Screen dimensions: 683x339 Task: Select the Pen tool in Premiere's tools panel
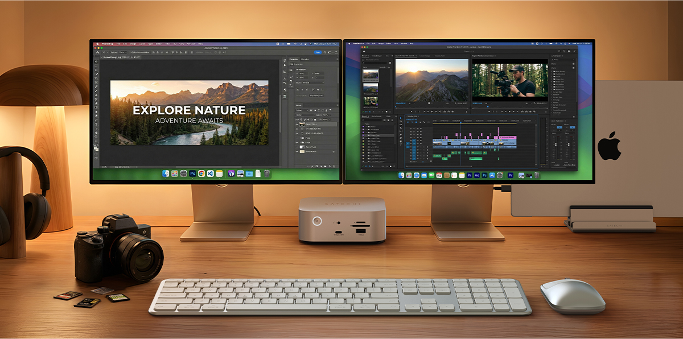pos(401,134)
